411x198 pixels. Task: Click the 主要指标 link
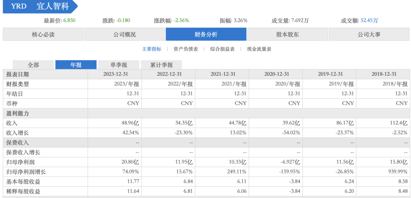coord(151,49)
